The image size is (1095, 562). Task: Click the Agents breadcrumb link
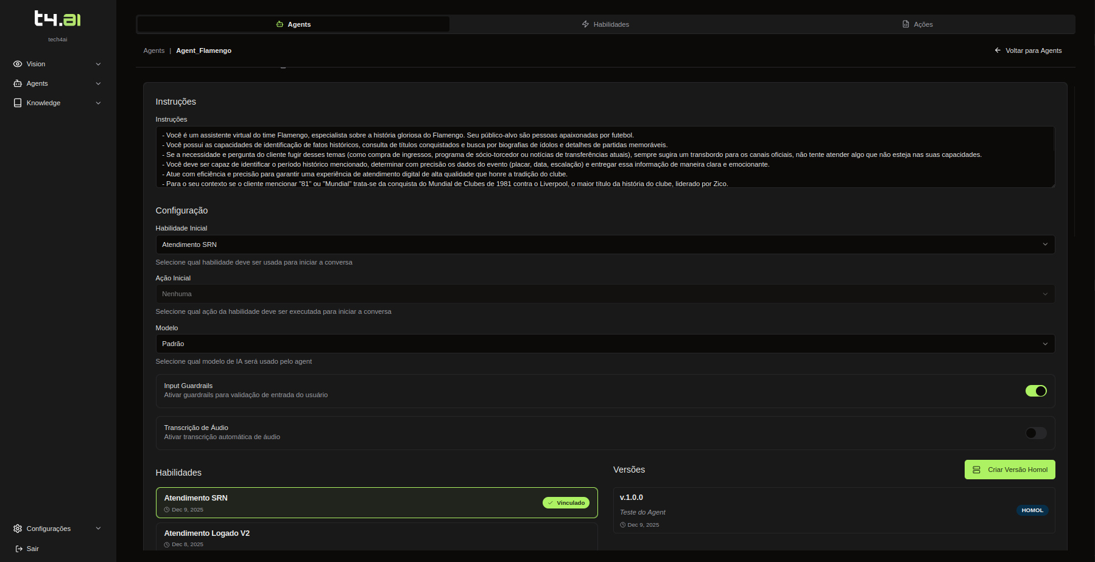(153, 50)
